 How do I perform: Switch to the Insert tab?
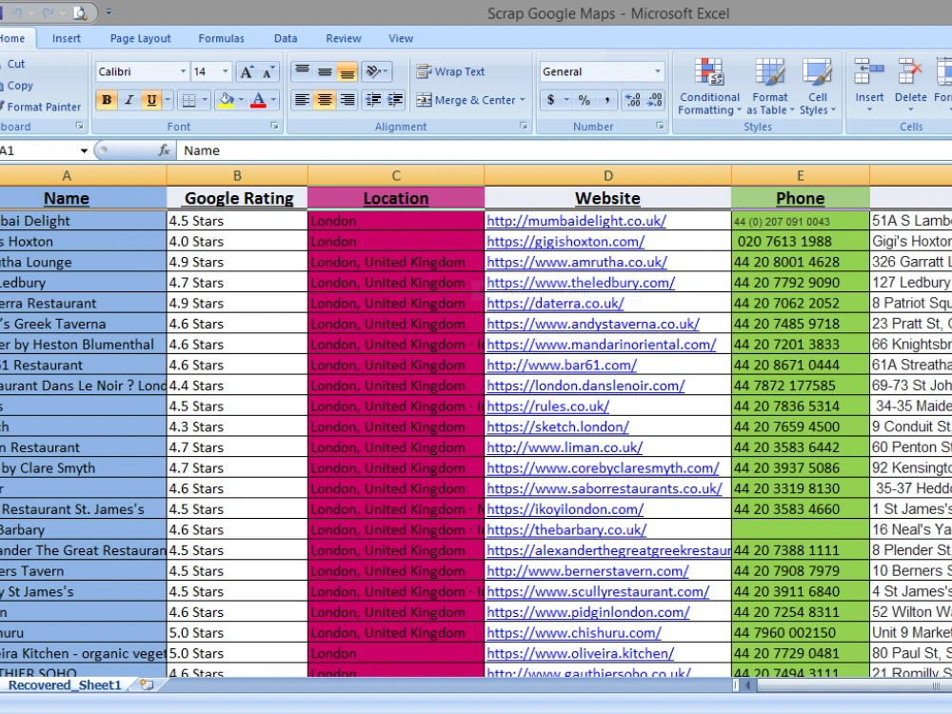click(x=67, y=38)
